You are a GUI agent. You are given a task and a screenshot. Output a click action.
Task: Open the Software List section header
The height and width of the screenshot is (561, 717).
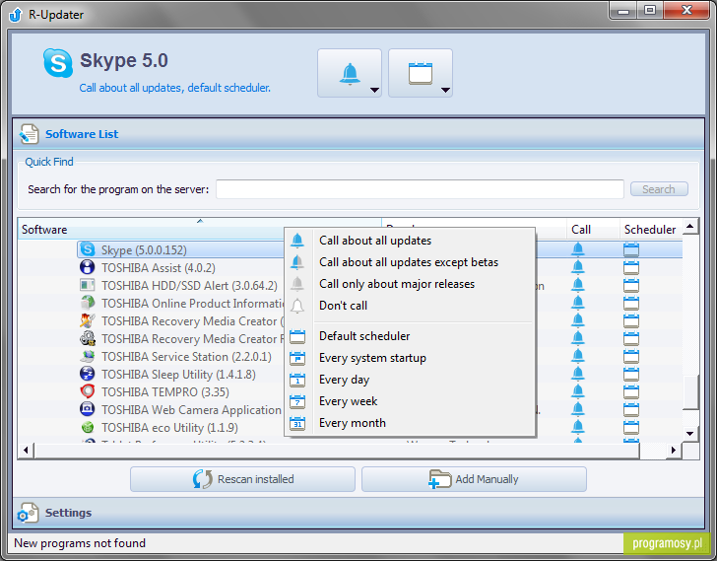(358, 134)
